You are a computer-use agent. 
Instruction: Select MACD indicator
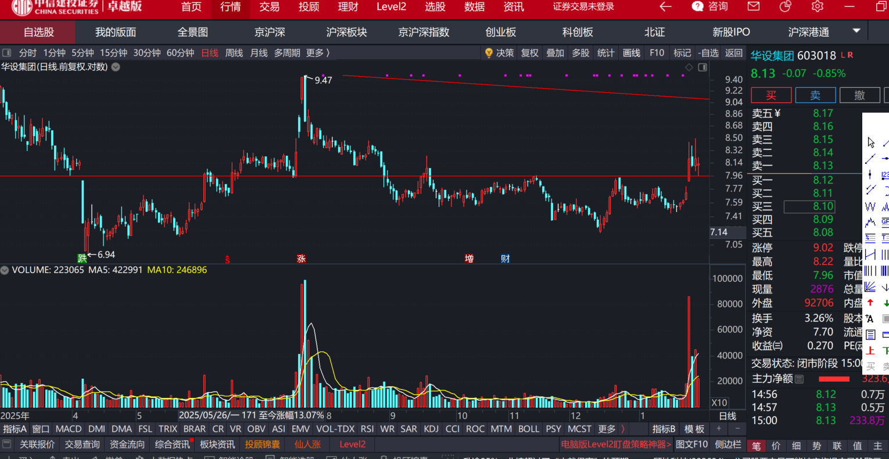[69, 429]
